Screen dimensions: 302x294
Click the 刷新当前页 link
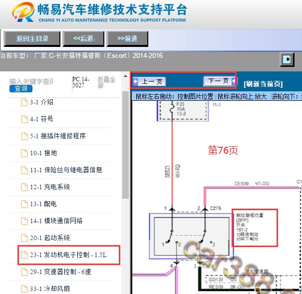[x=263, y=84]
